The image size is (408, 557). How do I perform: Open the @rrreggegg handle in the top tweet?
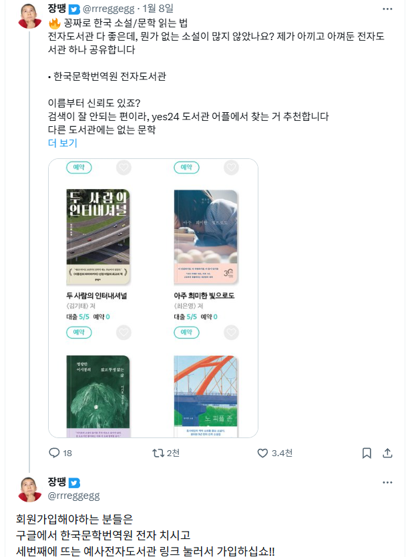coord(112,9)
